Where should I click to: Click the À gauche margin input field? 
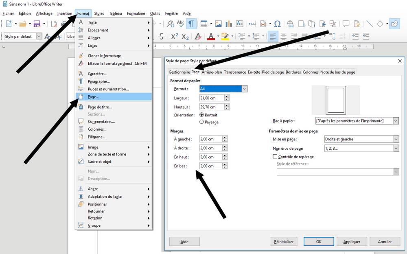[x=211, y=139]
